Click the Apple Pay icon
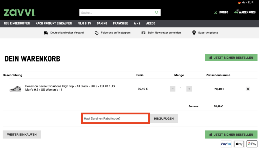 pyautogui.click(x=239, y=144)
